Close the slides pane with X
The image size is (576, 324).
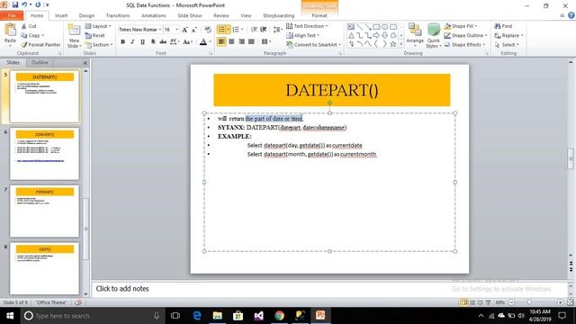click(85, 63)
